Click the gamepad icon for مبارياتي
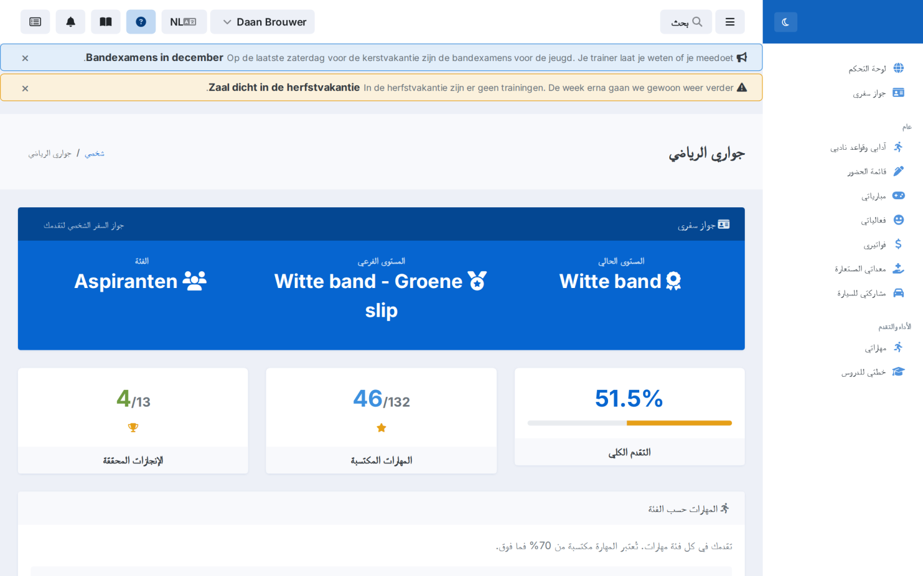The height and width of the screenshot is (576, 923). 898,196
